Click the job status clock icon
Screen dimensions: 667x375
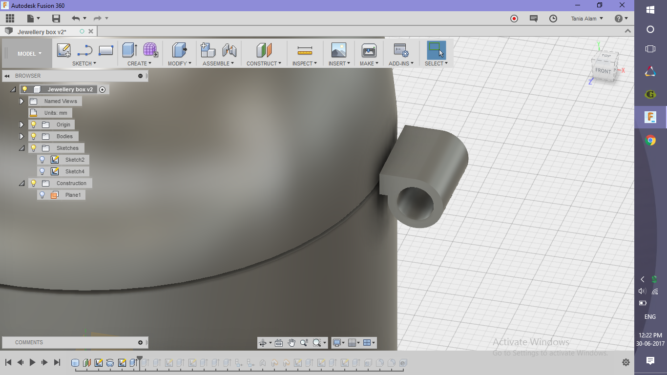553,19
